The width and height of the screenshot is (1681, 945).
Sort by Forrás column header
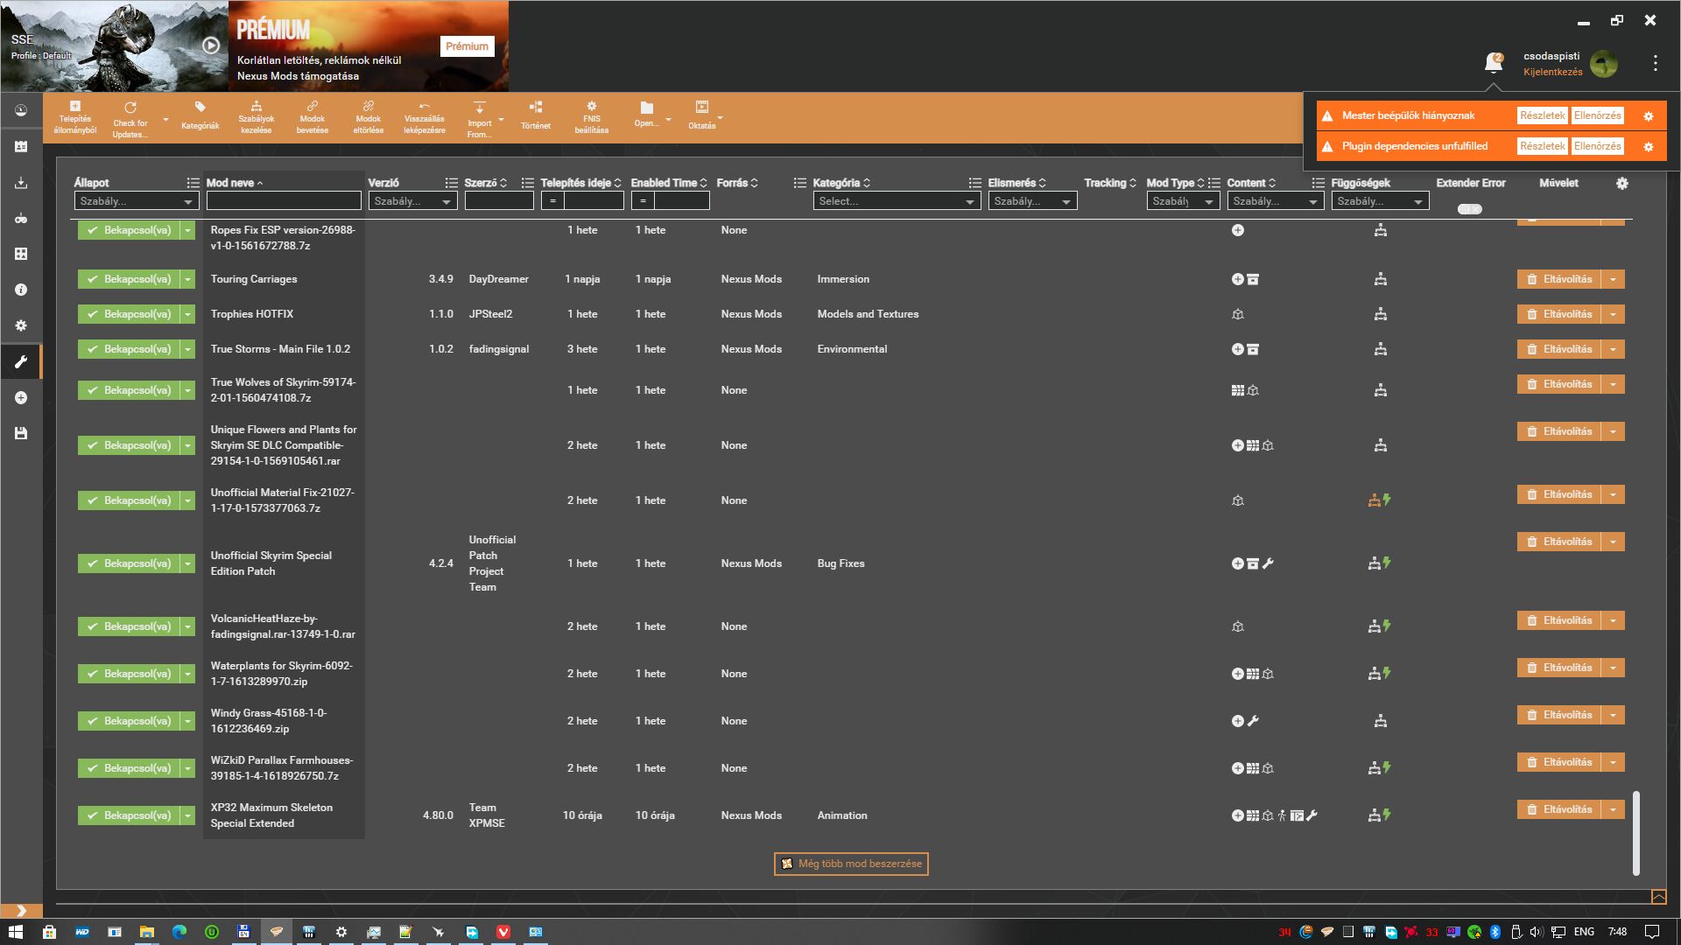[737, 183]
